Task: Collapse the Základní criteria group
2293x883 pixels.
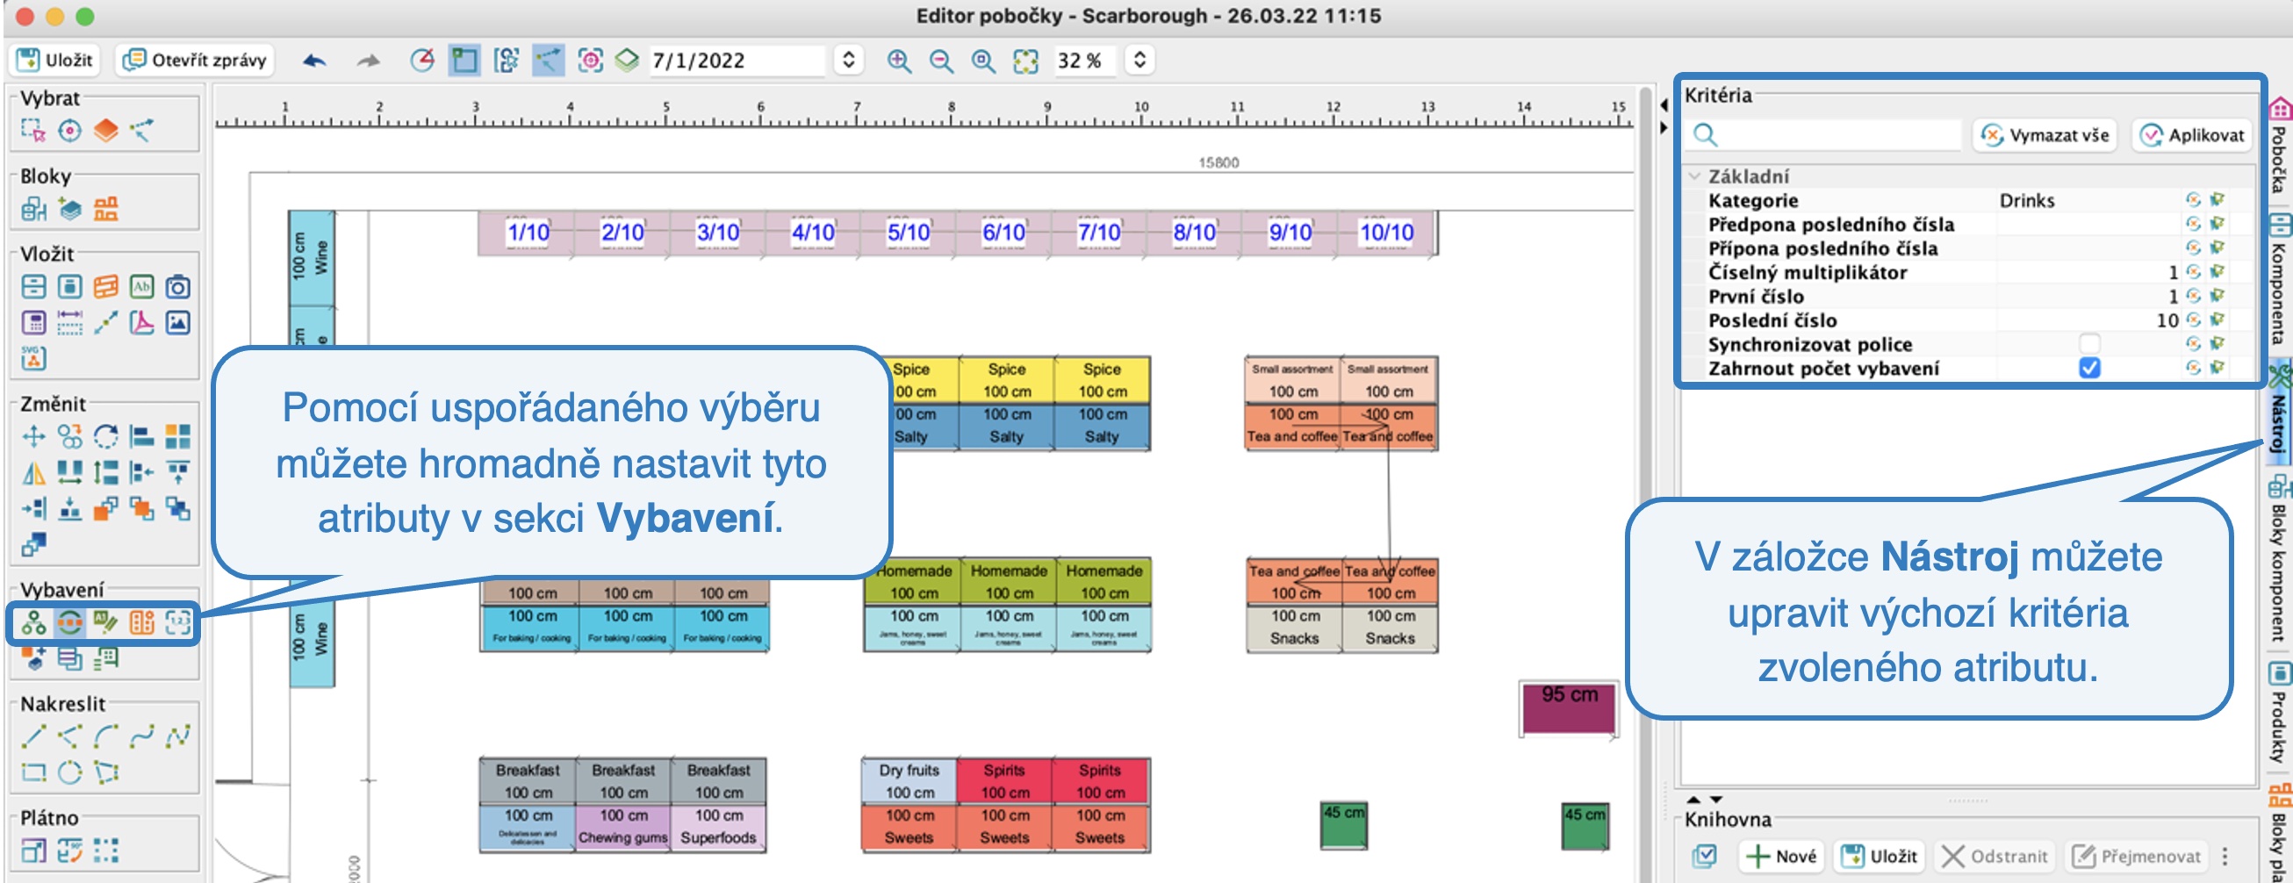Action: click(x=1695, y=176)
